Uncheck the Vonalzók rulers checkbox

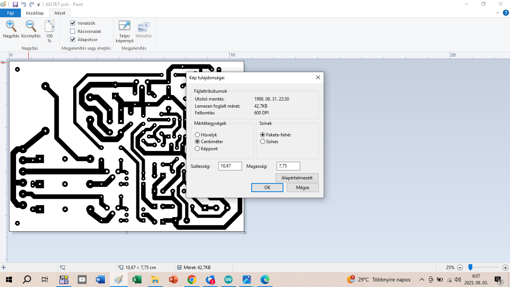tap(73, 23)
